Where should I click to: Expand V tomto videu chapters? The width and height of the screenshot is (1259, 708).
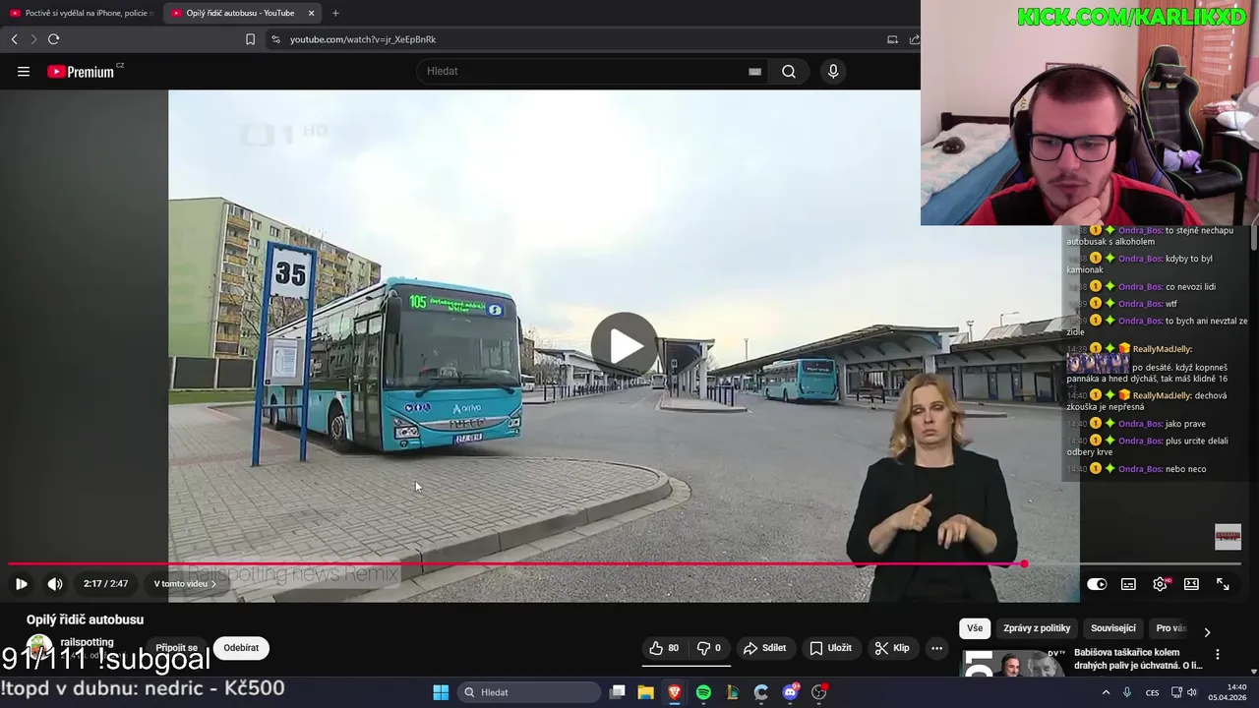(x=185, y=584)
